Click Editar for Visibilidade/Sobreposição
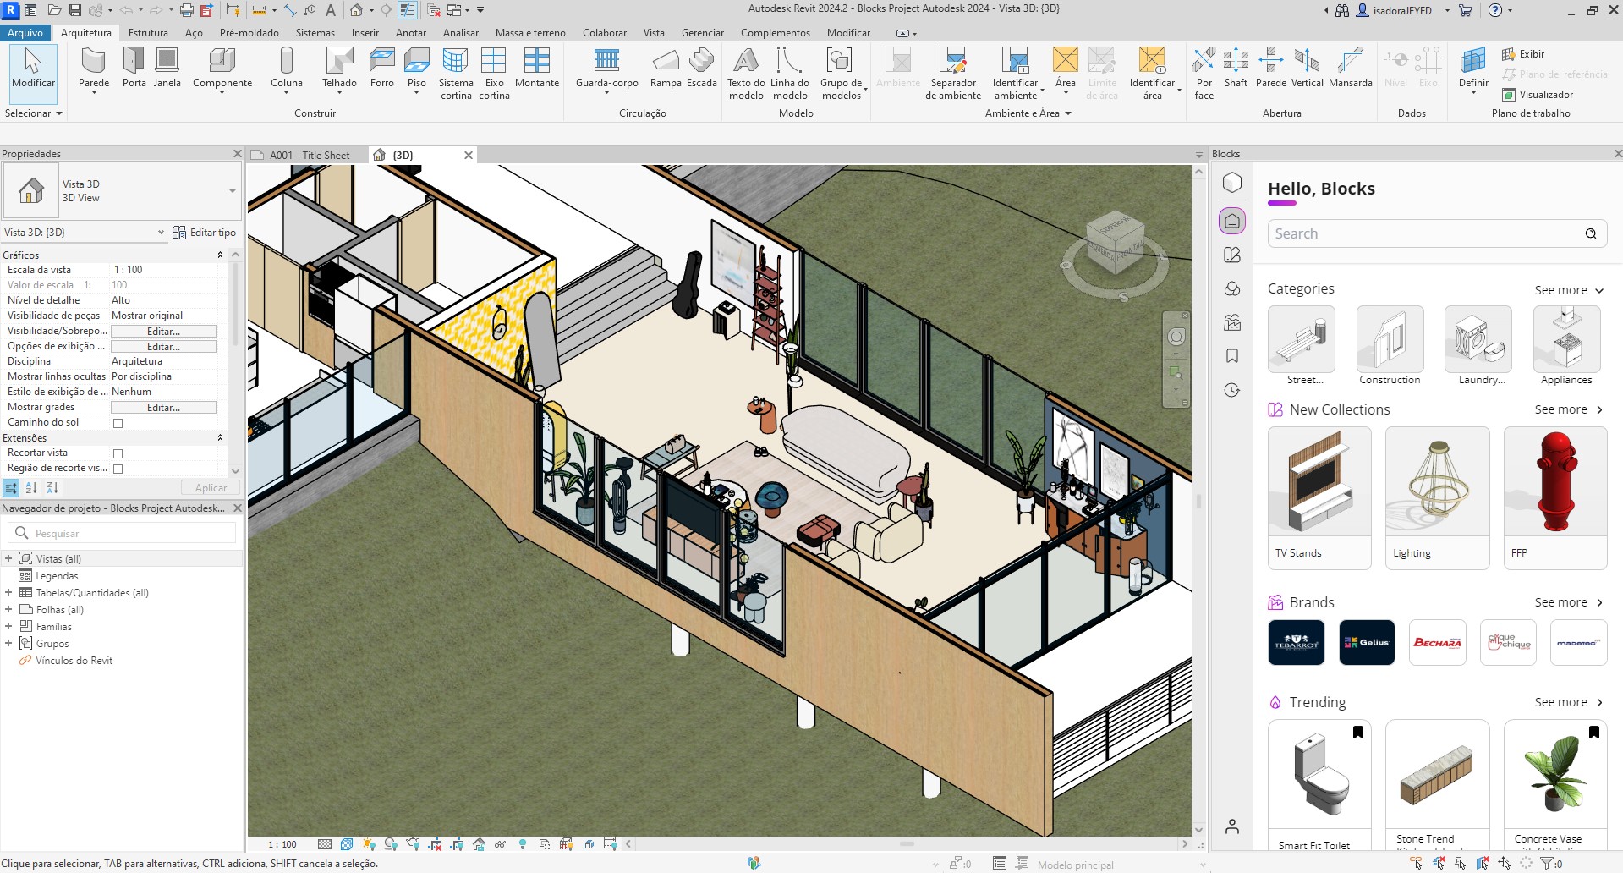Image resolution: width=1623 pixels, height=873 pixels. pyautogui.click(x=163, y=332)
